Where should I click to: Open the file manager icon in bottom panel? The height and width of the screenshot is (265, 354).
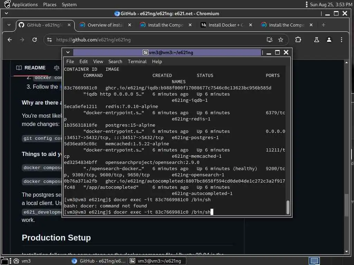(x=4, y=261)
